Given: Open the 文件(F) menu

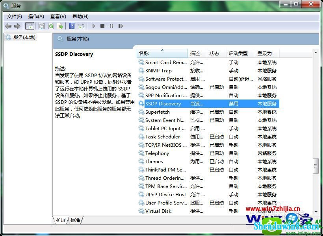Looking at the screenshot, I should pos(15,17).
